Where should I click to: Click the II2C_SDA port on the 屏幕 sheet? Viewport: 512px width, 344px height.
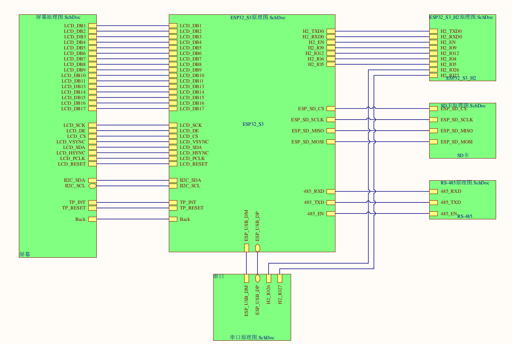click(92, 180)
